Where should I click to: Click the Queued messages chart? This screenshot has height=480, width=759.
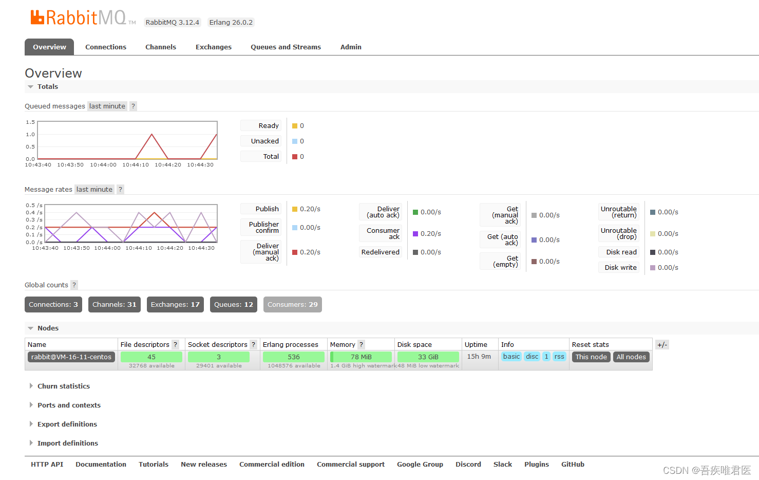coord(127,140)
